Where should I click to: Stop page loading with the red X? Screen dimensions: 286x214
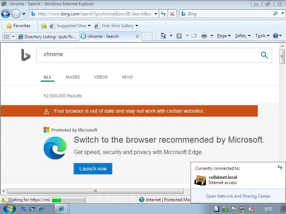click(x=172, y=14)
